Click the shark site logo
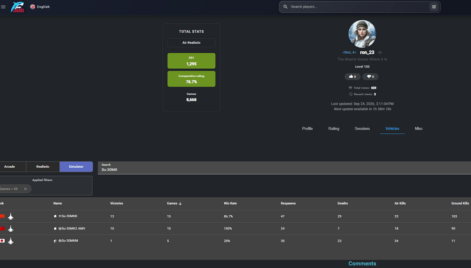 (x=17, y=7)
